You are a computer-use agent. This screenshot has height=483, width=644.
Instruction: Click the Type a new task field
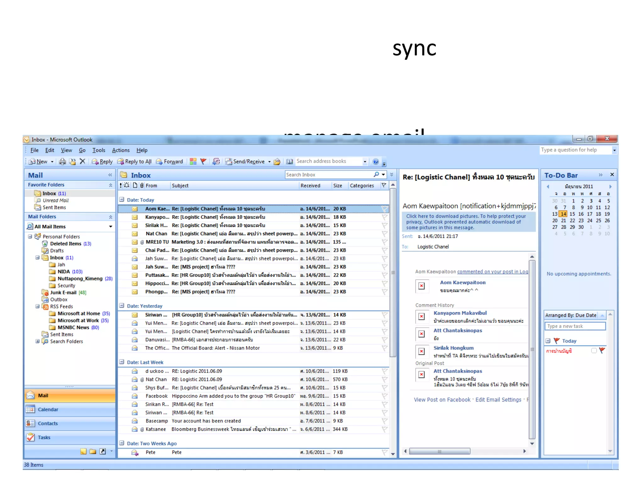click(x=575, y=326)
